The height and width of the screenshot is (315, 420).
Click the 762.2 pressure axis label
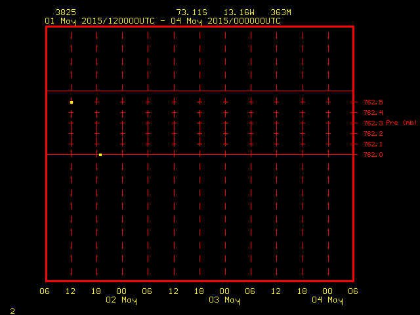373,133
